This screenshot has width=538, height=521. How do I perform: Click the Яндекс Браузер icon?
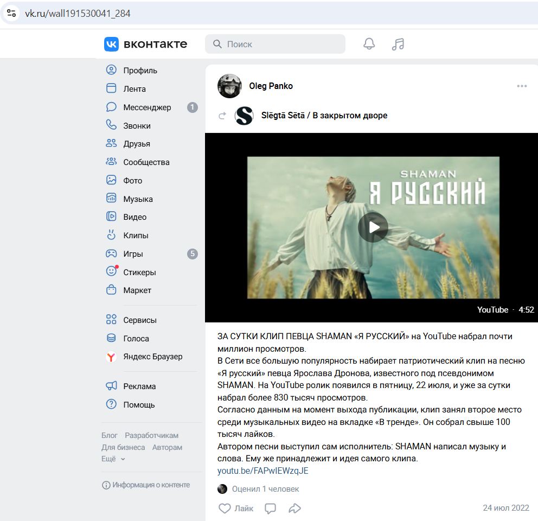tap(111, 357)
